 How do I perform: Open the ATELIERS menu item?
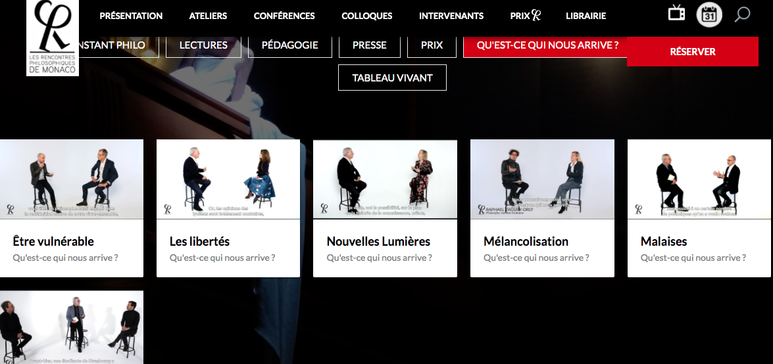pyautogui.click(x=208, y=16)
